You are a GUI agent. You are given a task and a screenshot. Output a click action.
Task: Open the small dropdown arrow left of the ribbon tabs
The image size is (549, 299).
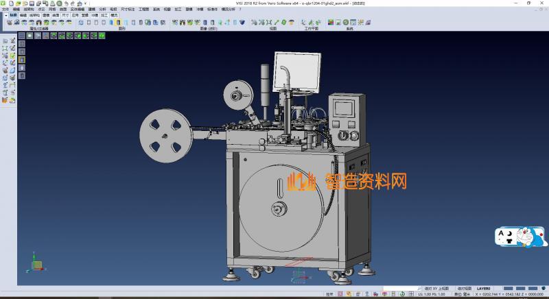[6, 15]
